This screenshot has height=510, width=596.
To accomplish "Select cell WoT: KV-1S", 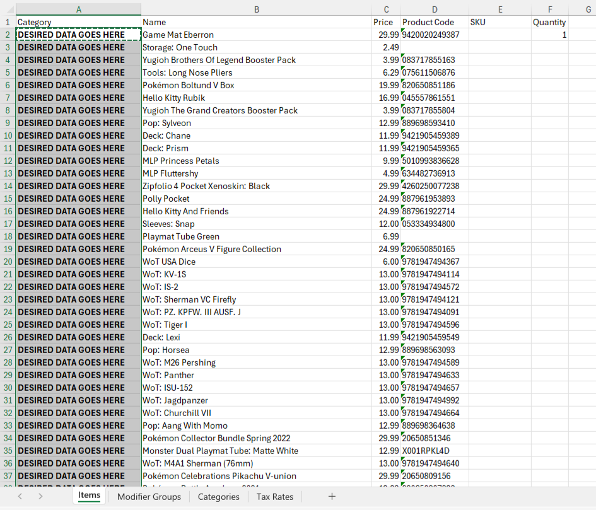I will (257, 274).
